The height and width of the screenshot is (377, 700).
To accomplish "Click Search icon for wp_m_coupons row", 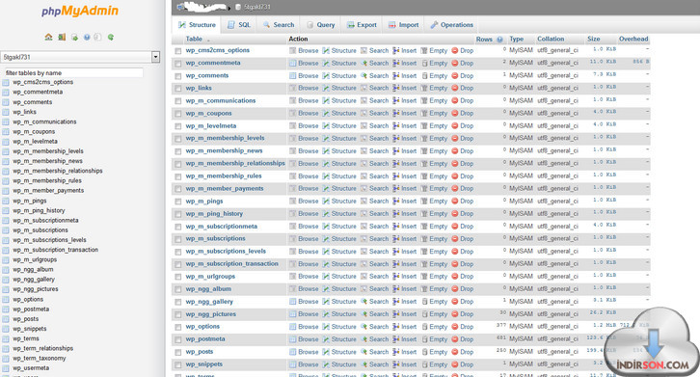I will [x=363, y=113].
